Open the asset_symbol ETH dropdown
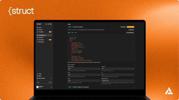Viewport: 179px width, 100px height. 84,69
